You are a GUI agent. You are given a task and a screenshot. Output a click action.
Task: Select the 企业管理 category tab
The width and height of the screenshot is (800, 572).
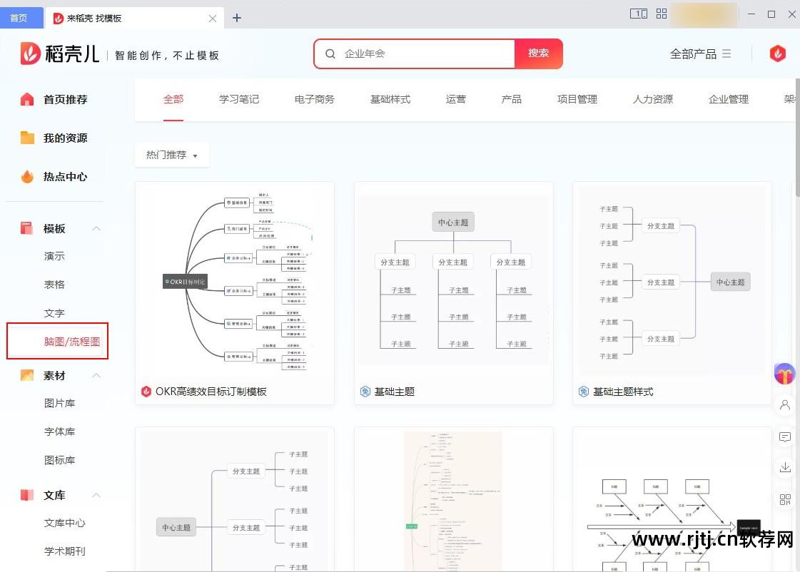click(x=729, y=99)
